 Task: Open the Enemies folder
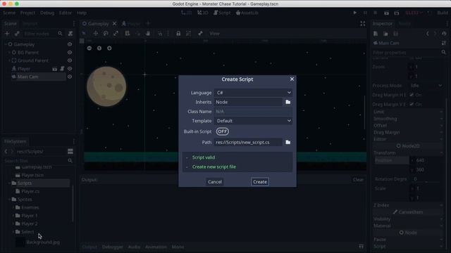click(x=30, y=207)
